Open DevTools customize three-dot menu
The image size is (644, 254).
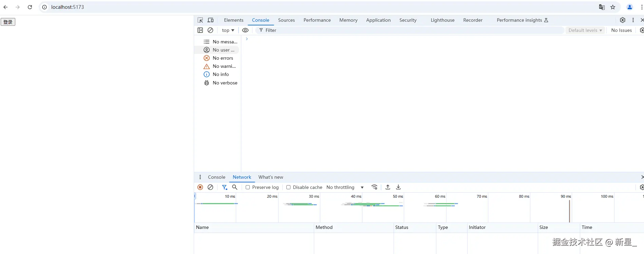pos(633,20)
